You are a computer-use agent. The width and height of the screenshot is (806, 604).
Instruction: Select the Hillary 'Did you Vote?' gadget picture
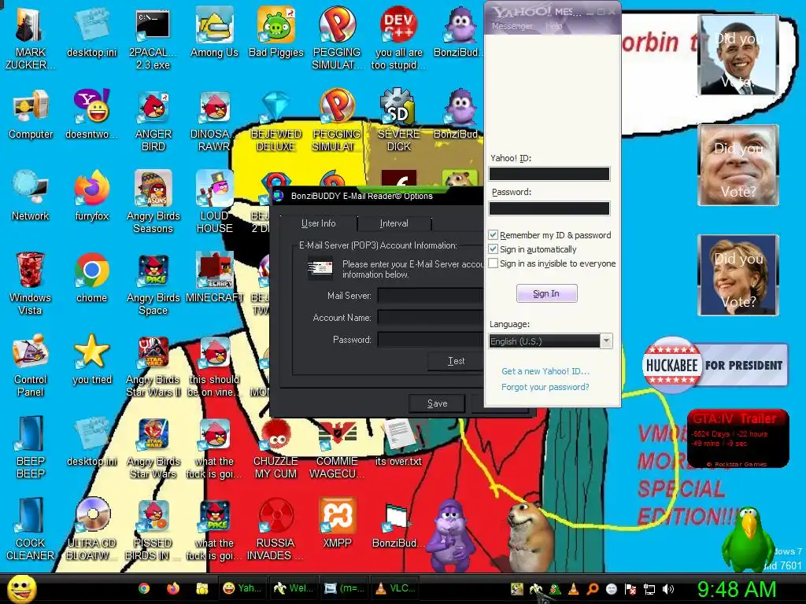click(738, 274)
